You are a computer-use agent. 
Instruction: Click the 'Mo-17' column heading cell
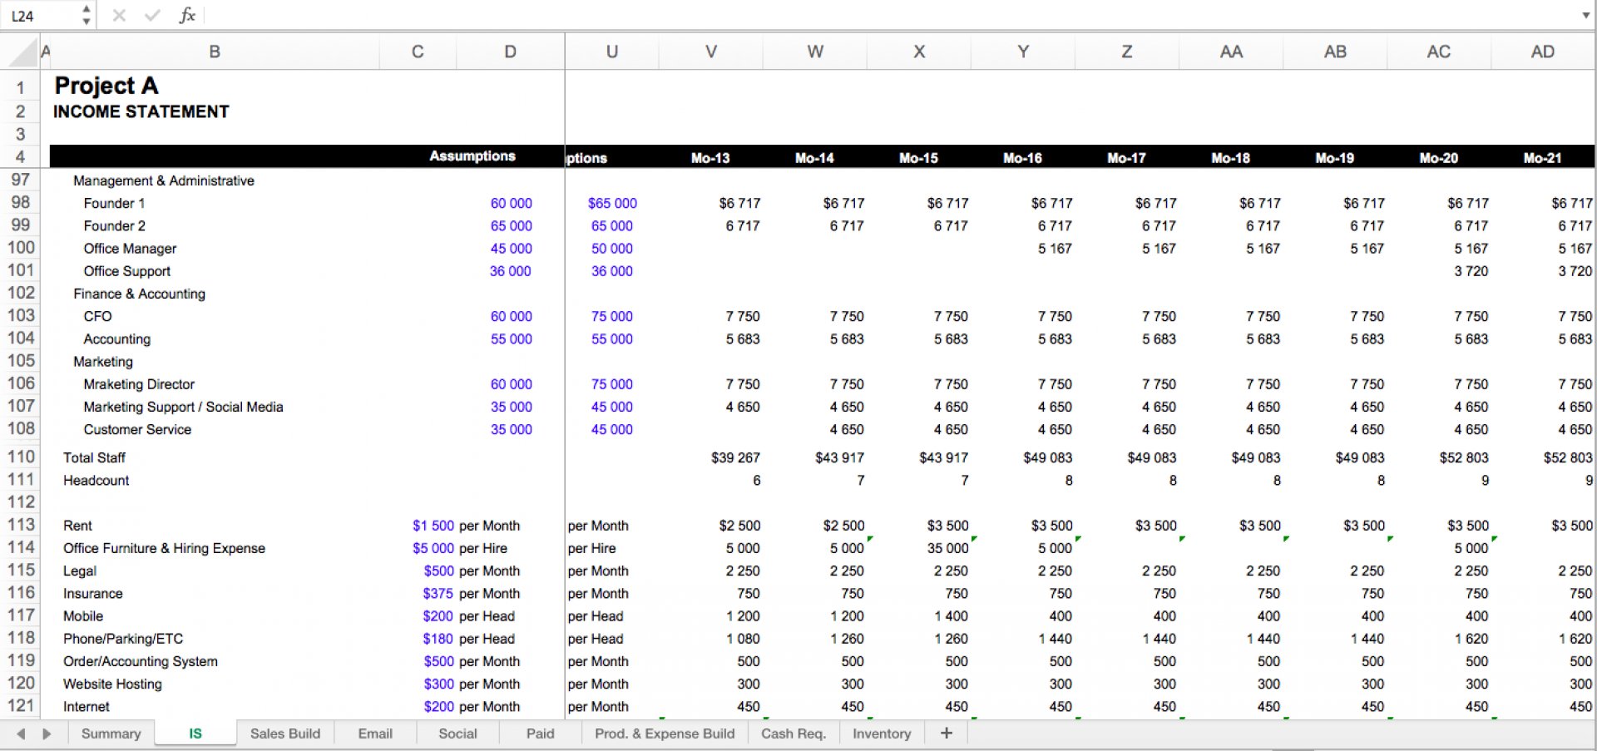(x=1126, y=158)
